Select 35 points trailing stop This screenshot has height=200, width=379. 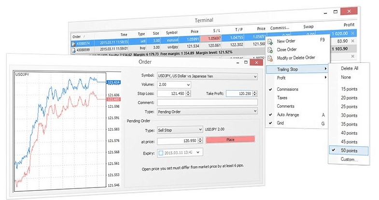click(349, 124)
